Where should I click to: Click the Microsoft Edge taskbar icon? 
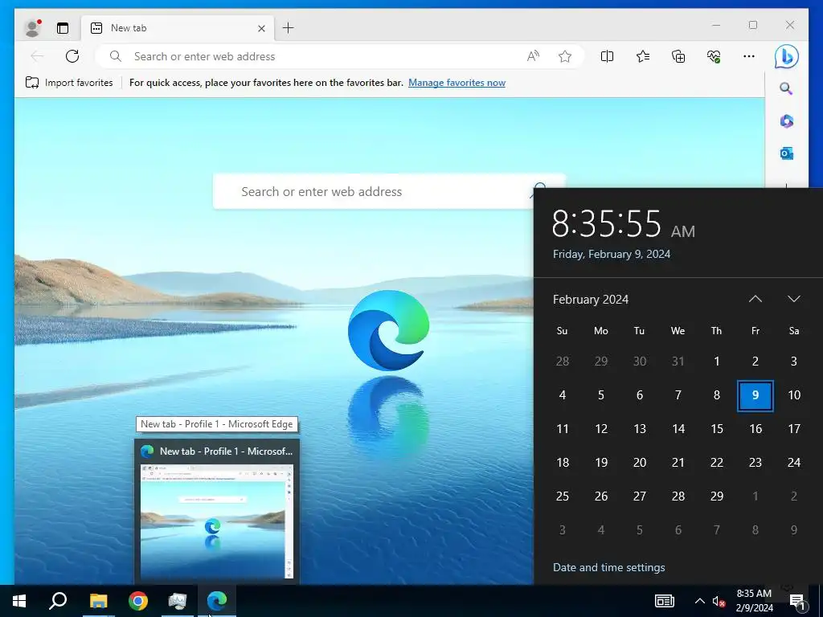[x=217, y=601]
